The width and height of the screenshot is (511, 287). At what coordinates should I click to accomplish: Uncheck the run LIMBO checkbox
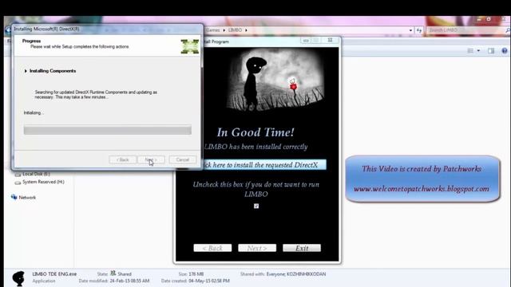[x=256, y=206]
